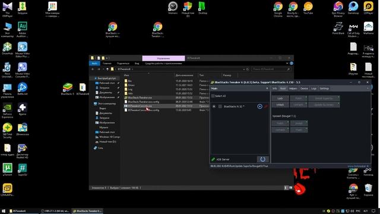Open the Point Blank desktop shortcut
Image resolution: width=380 pixels, height=214 pixels.
(338, 28)
